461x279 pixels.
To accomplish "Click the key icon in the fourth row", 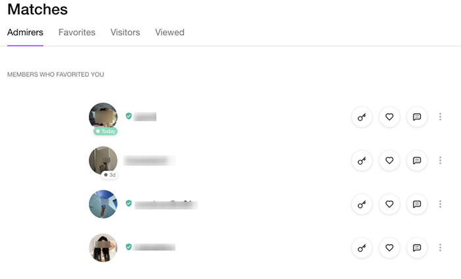I will pos(362,248).
